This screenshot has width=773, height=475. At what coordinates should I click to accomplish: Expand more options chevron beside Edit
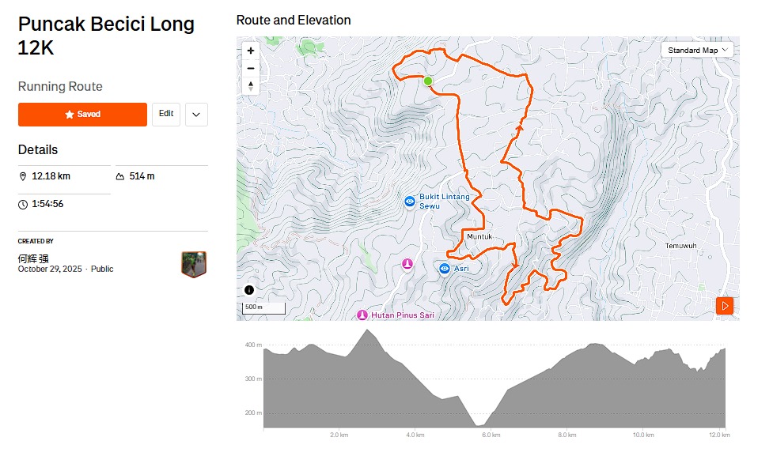[196, 115]
